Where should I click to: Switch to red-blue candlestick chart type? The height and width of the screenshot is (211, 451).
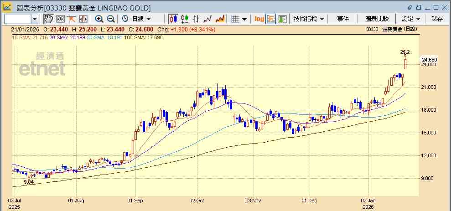click(173, 19)
